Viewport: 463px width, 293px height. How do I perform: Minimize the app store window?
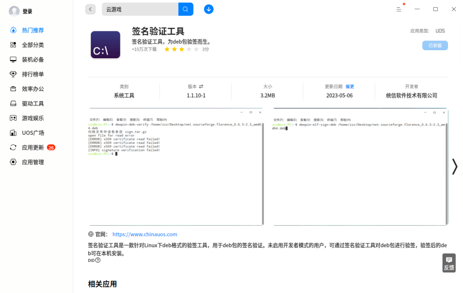(x=417, y=9)
